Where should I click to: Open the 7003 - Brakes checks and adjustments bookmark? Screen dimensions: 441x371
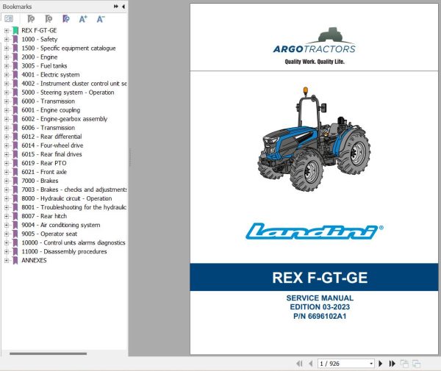[x=74, y=190]
